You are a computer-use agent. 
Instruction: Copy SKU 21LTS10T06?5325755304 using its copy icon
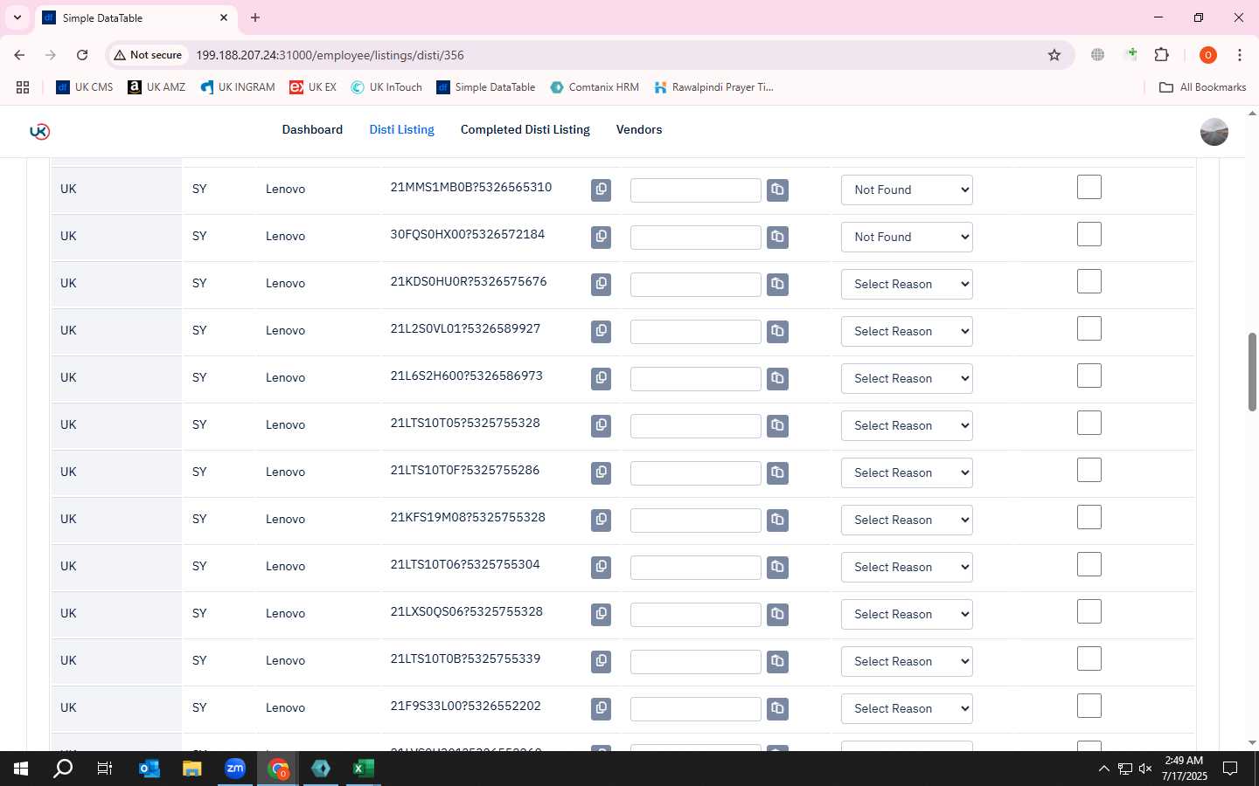(601, 567)
